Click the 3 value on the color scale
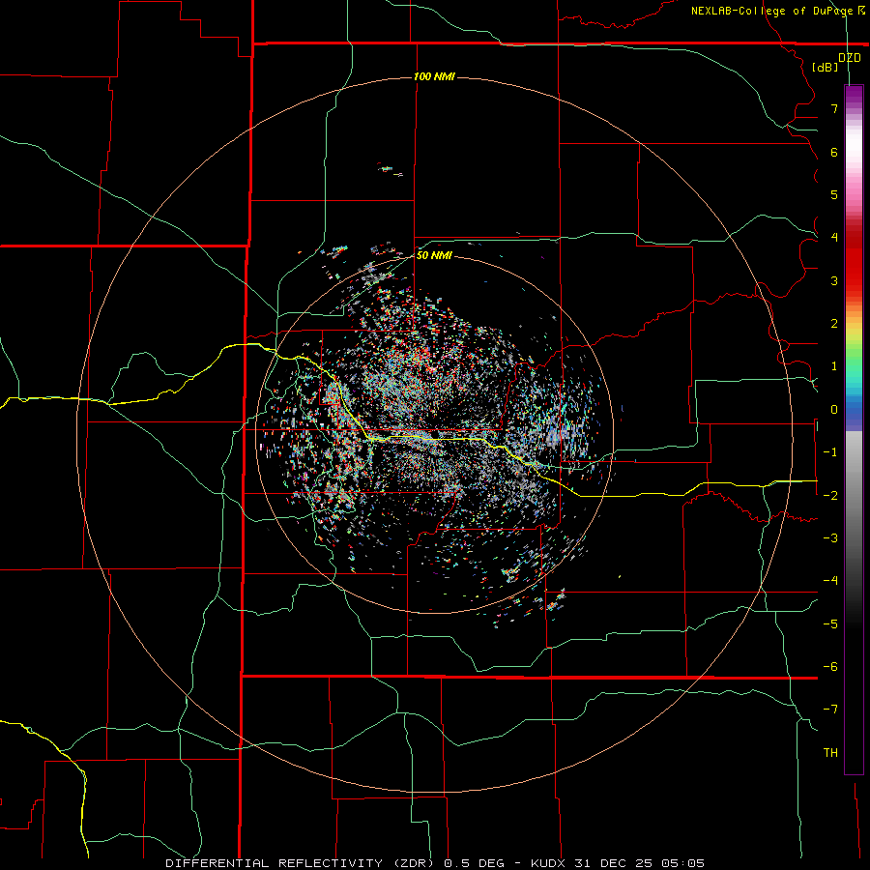This screenshot has width=870, height=870. [834, 280]
